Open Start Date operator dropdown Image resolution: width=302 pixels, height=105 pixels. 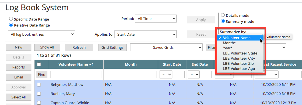(166, 74)
